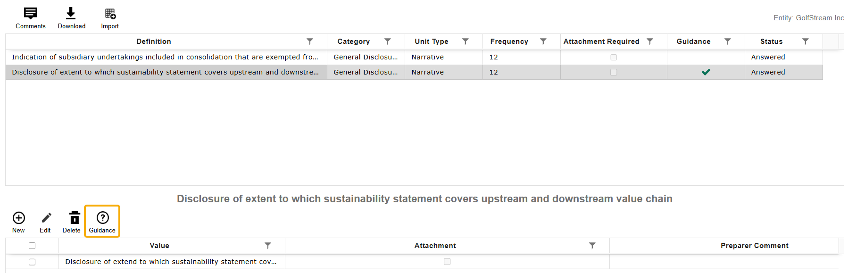Screen dimensions: 848x273
Task: Click Frequency 12 in the Indication row
Action: click(522, 57)
